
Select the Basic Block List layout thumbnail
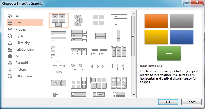[59, 21]
